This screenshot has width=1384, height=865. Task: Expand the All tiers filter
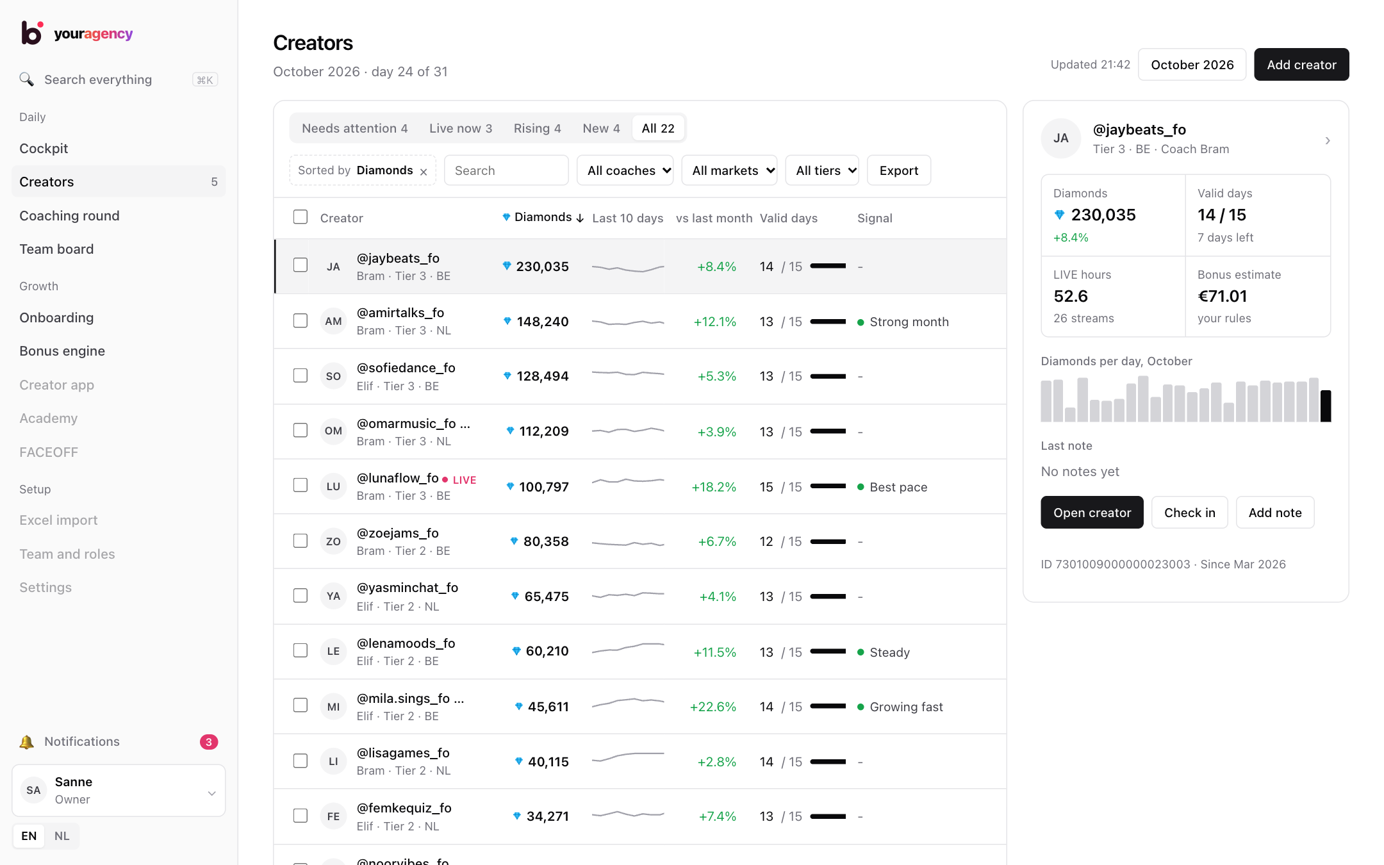click(x=822, y=170)
